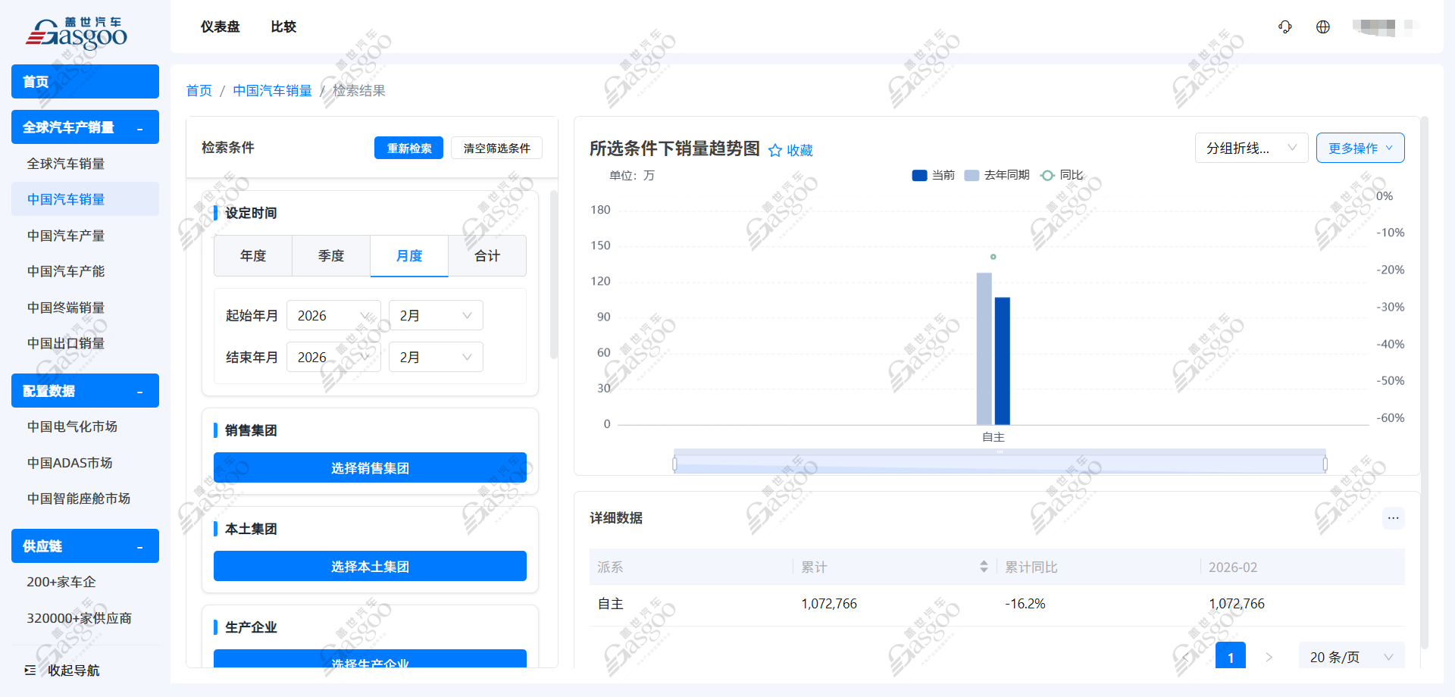The width and height of the screenshot is (1455, 697).
Task: Go to next page arrow in pagination
Action: pyautogui.click(x=1269, y=657)
